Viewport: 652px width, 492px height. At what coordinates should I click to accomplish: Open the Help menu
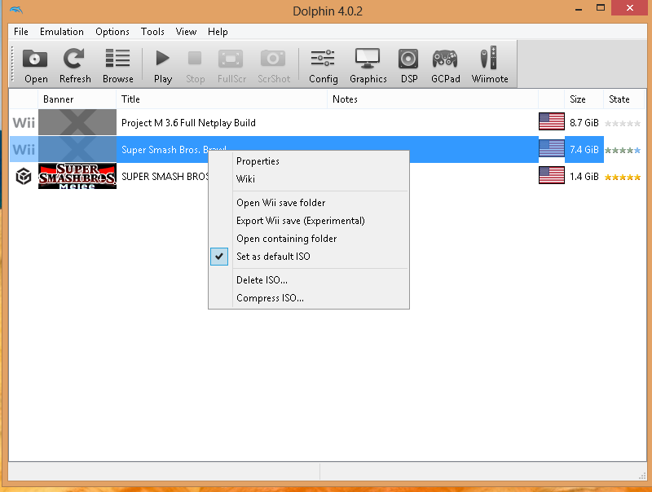pos(218,32)
